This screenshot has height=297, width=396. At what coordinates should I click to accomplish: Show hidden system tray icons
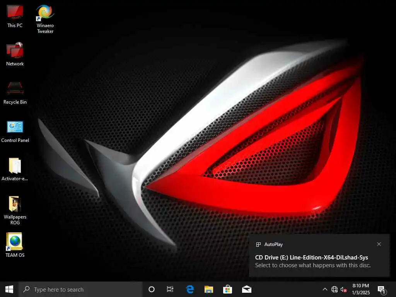(x=325, y=289)
